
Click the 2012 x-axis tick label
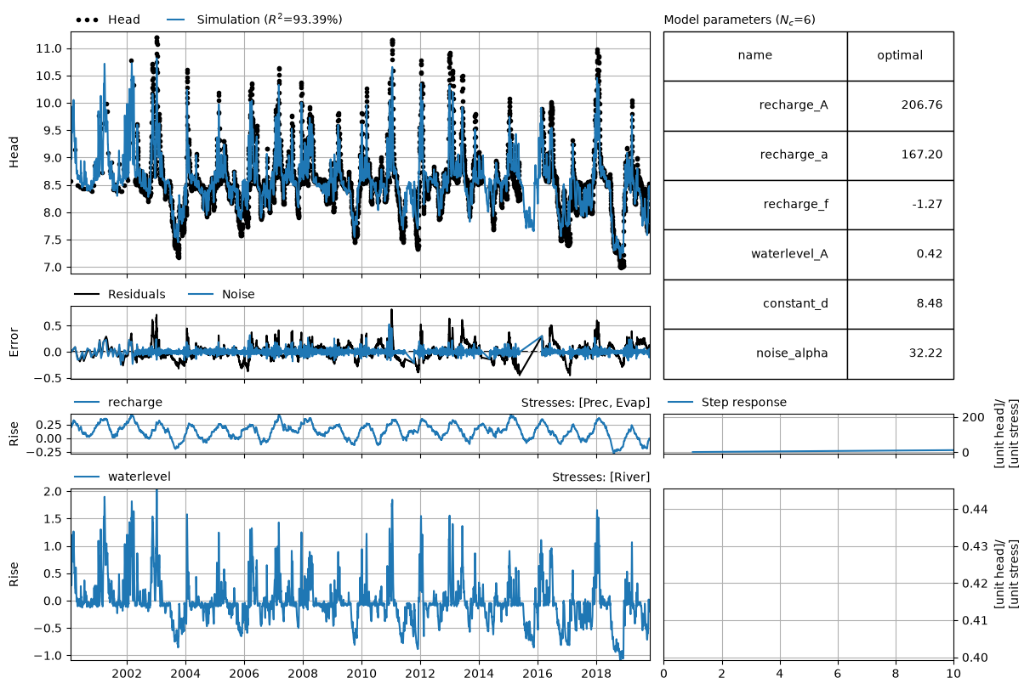[420, 673]
